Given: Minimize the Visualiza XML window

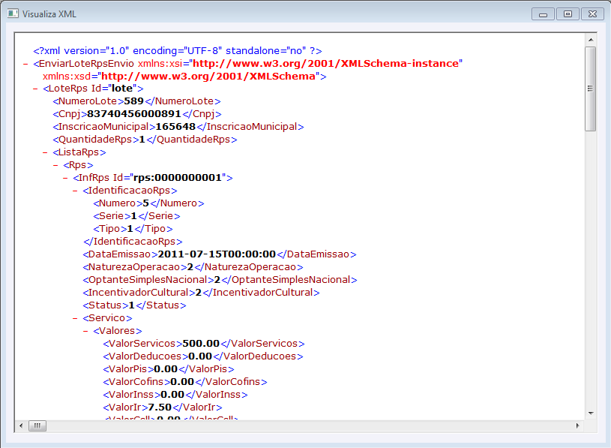Looking at the screenshot, I should (x=541, y=14).
